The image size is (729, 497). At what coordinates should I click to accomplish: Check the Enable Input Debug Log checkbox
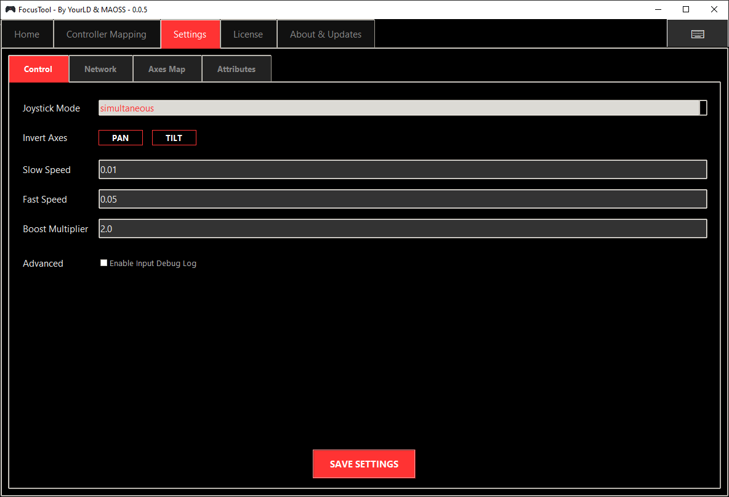pos(103,262)
